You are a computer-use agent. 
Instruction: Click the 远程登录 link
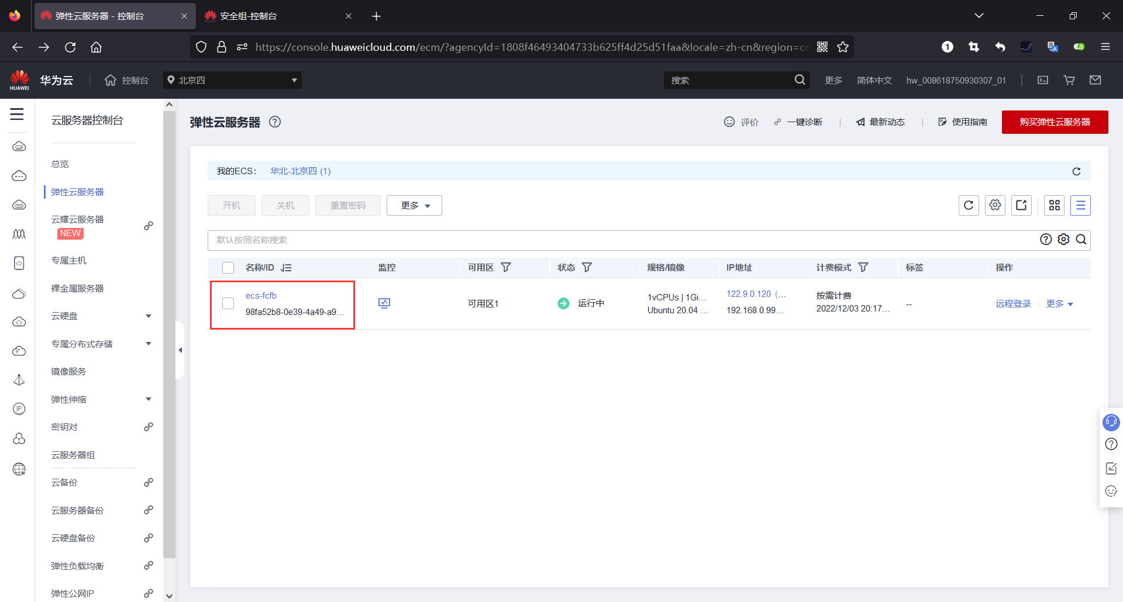click(x=1013, y=304)
